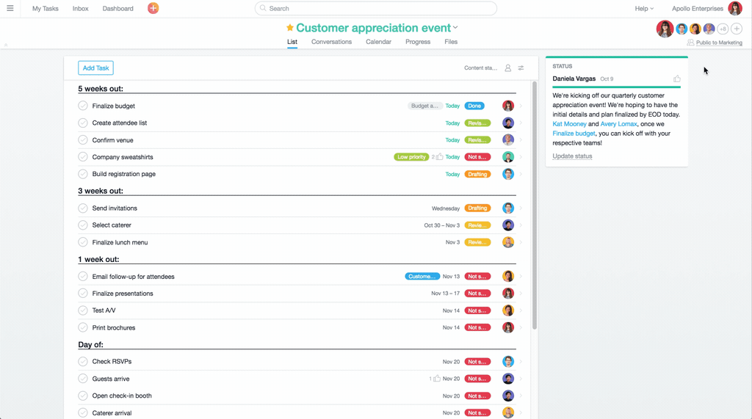Open Finalize lunch menu assignee avatar
Screen dimensions: 752x419
pyautogui.click(x=508, y=242)
